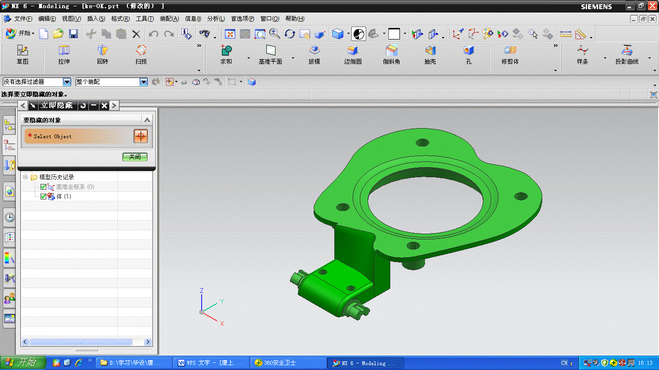Open the 插入(S) menu
Viewport: 659px width, 370px height.
96,19
